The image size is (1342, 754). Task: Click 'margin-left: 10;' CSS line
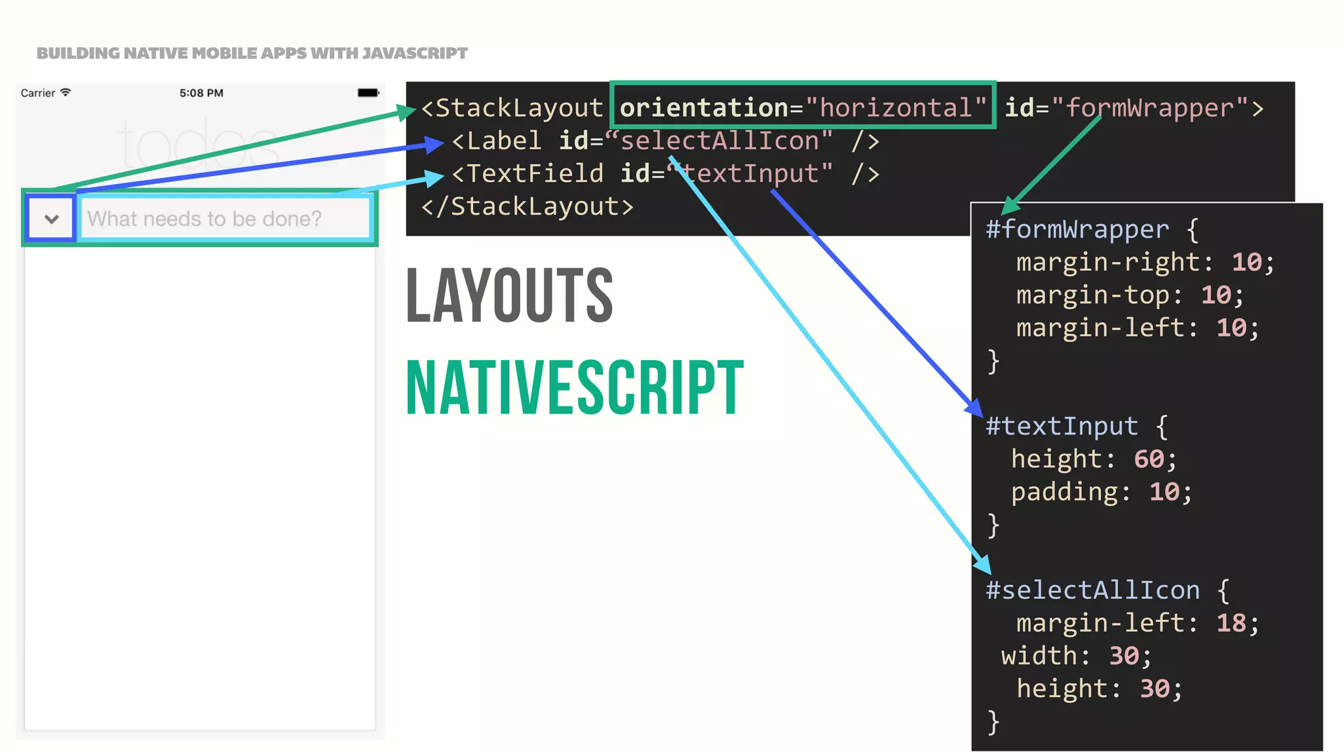1138,328
